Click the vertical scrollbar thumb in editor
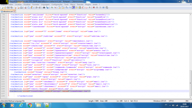This screenshot has height=108, width=192. 191,83
